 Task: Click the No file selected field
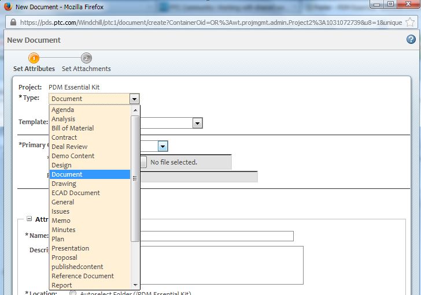point(186,162)
